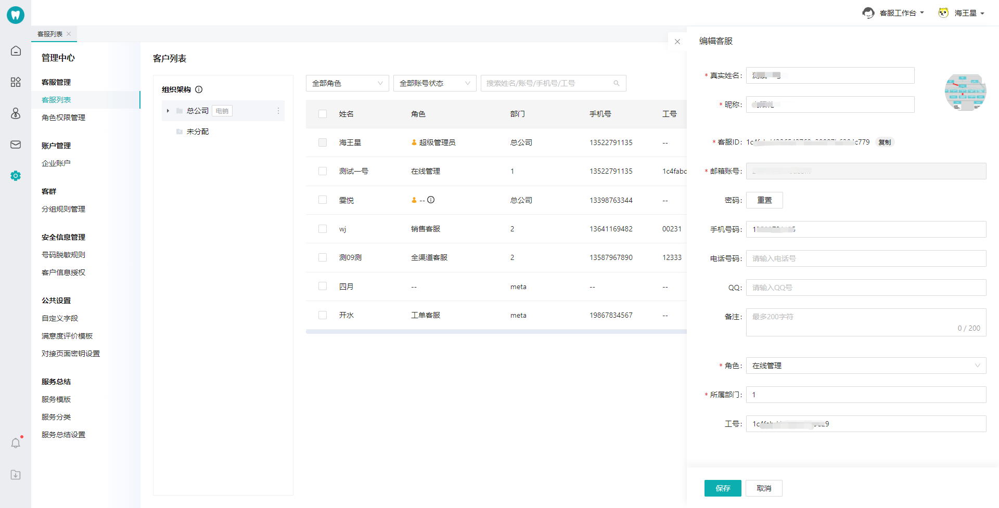Open 满意度评价模板 in the sidebar
Viewport: 999px width, 508px height.
point(67,336)
